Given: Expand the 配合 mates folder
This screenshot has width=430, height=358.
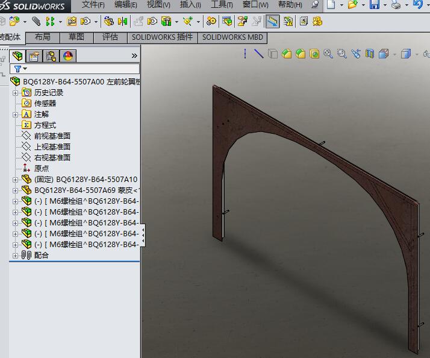Looking at the screenshot, I should point(16,256).
